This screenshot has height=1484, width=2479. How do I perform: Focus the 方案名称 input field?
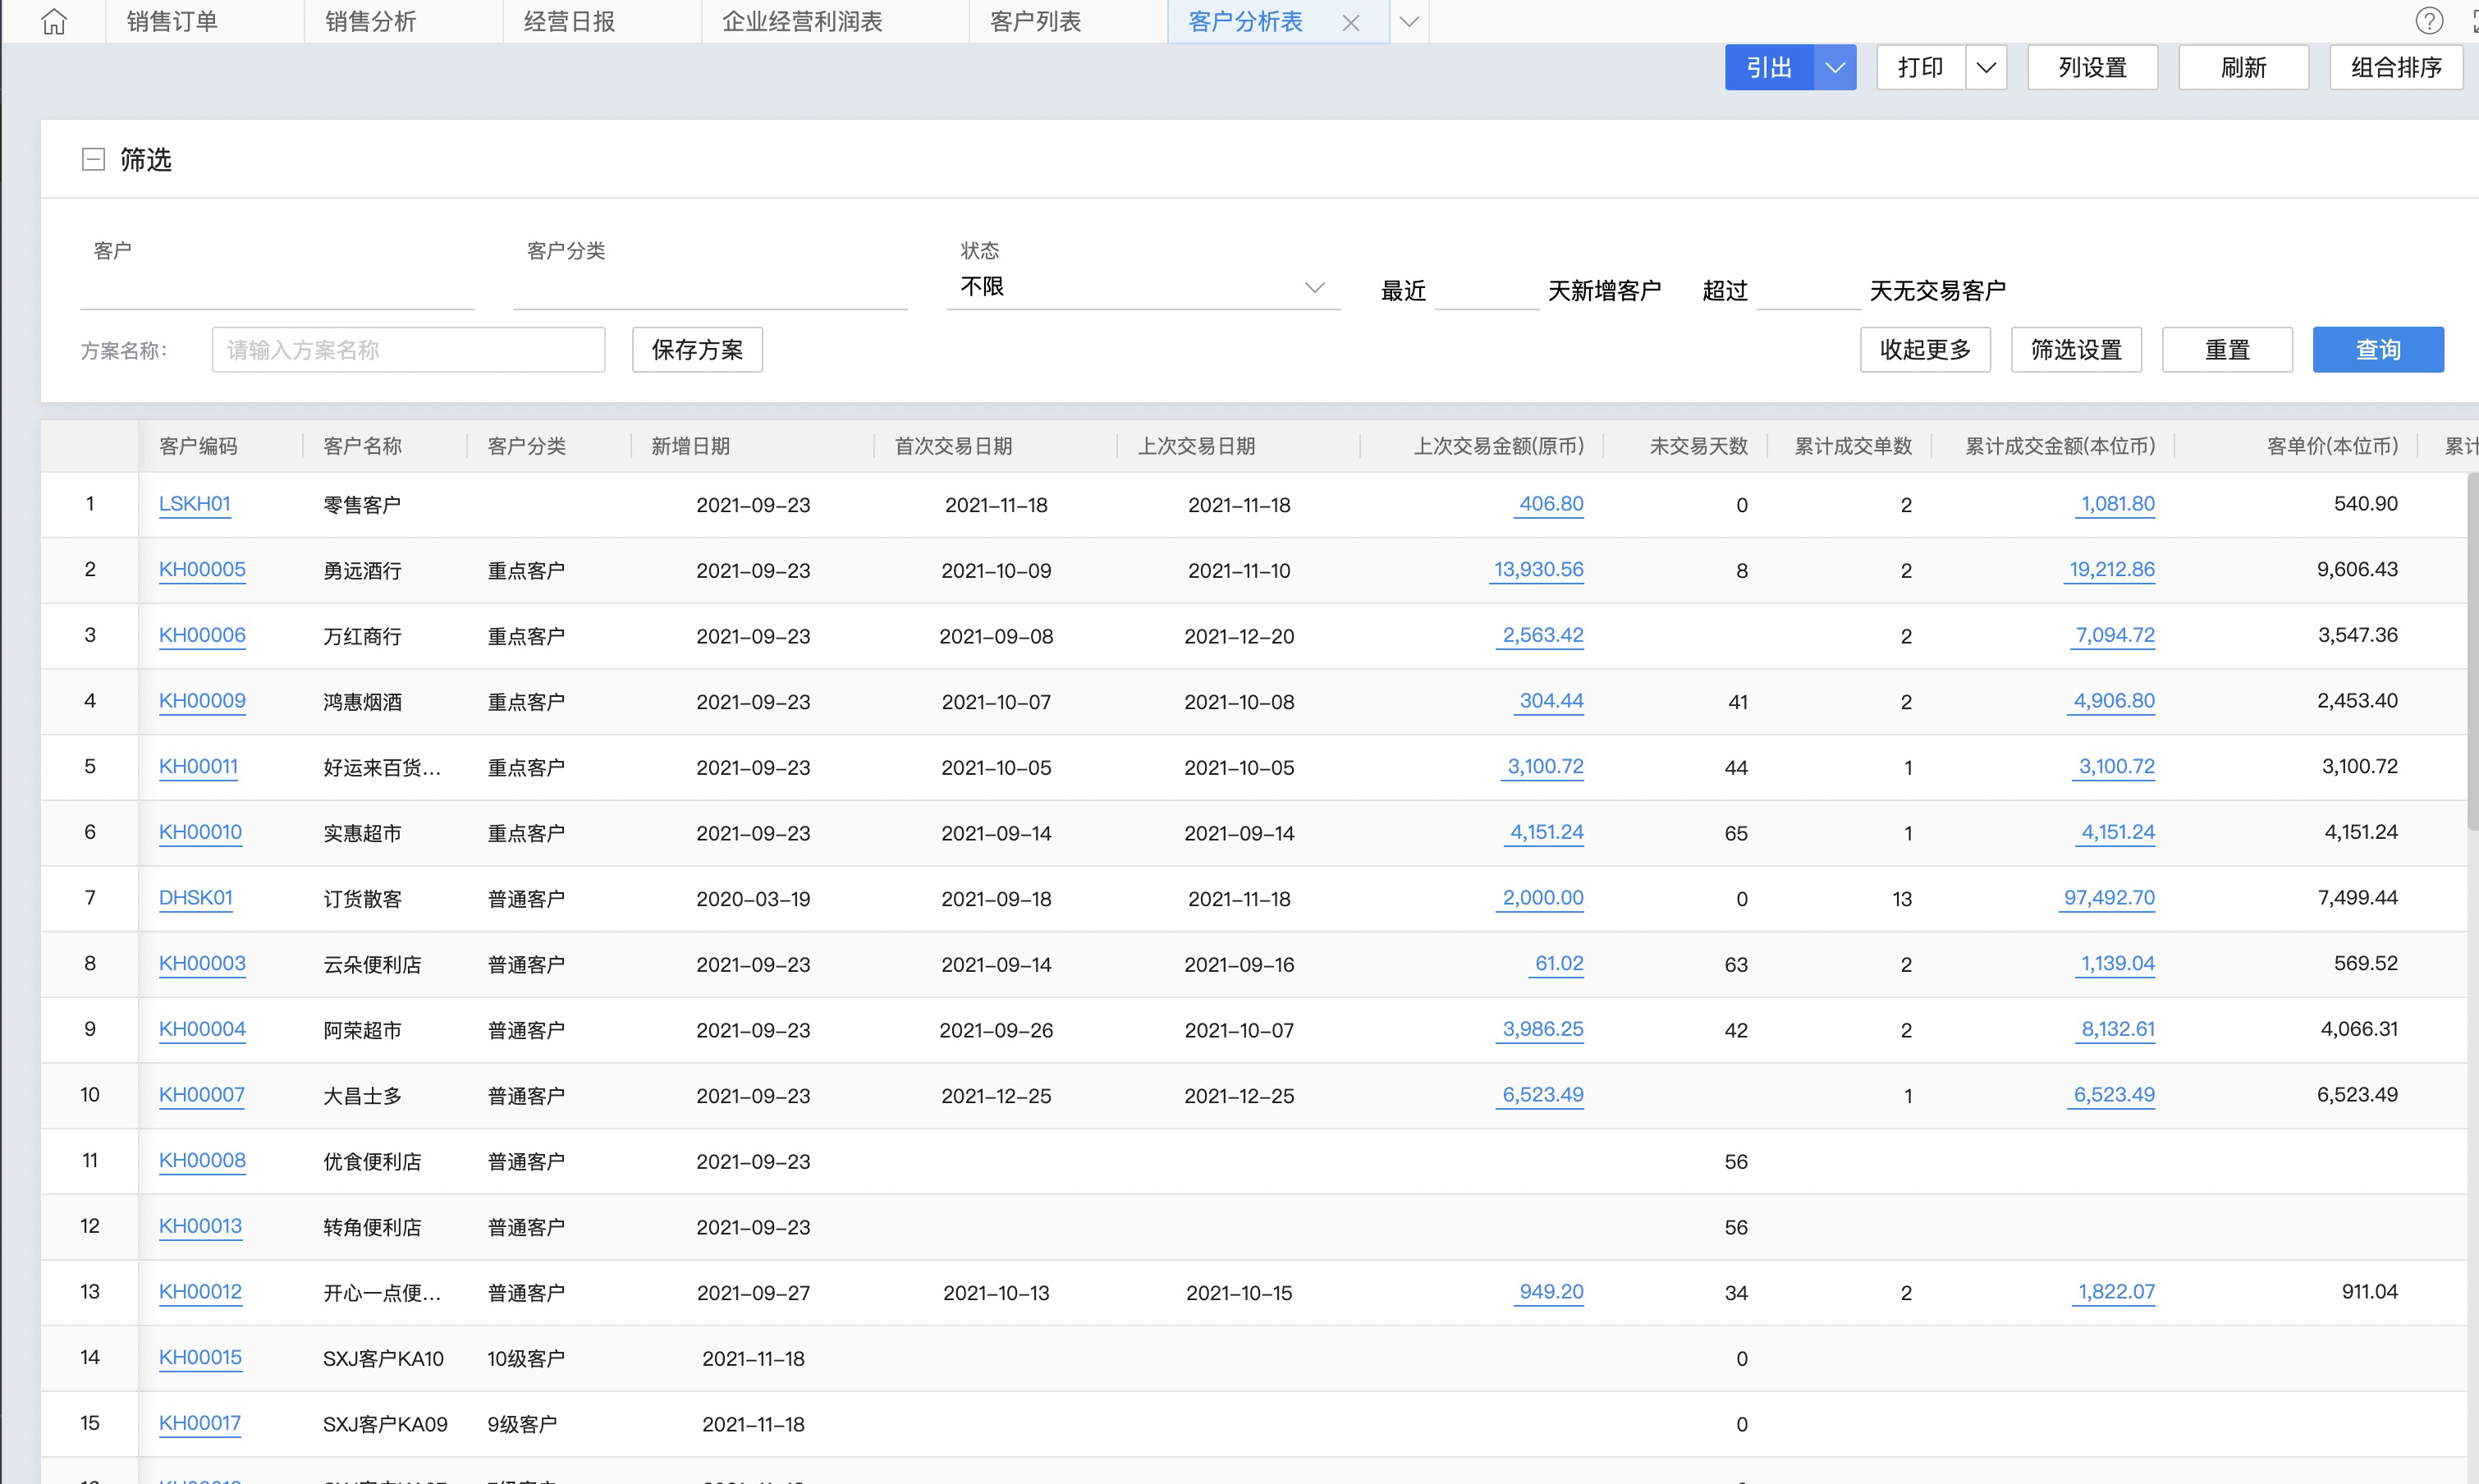408,350
